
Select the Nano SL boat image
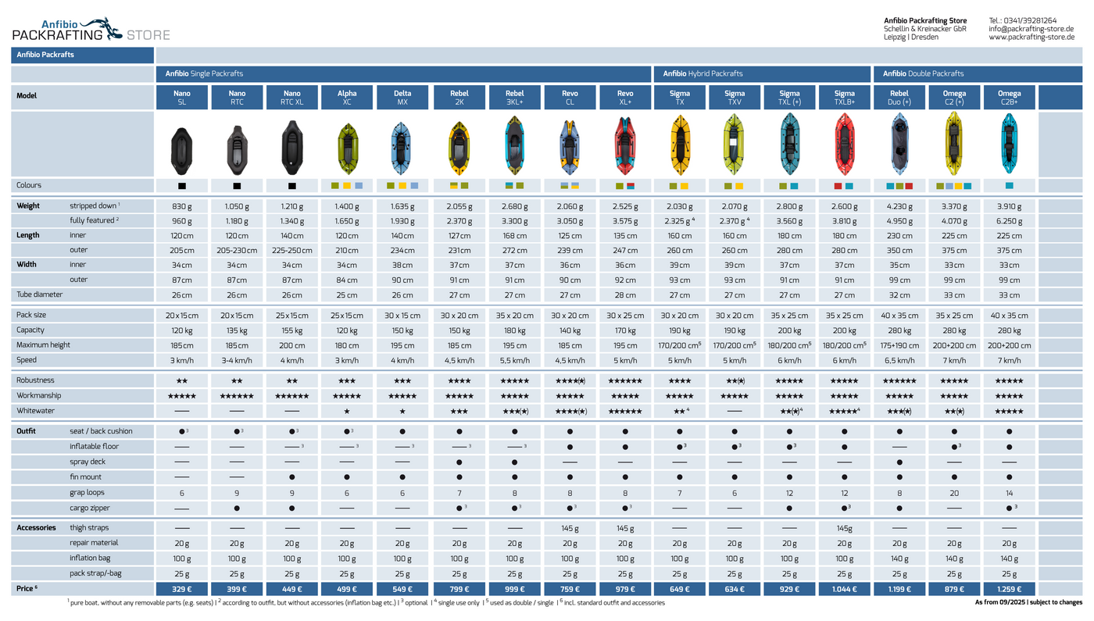181,150
